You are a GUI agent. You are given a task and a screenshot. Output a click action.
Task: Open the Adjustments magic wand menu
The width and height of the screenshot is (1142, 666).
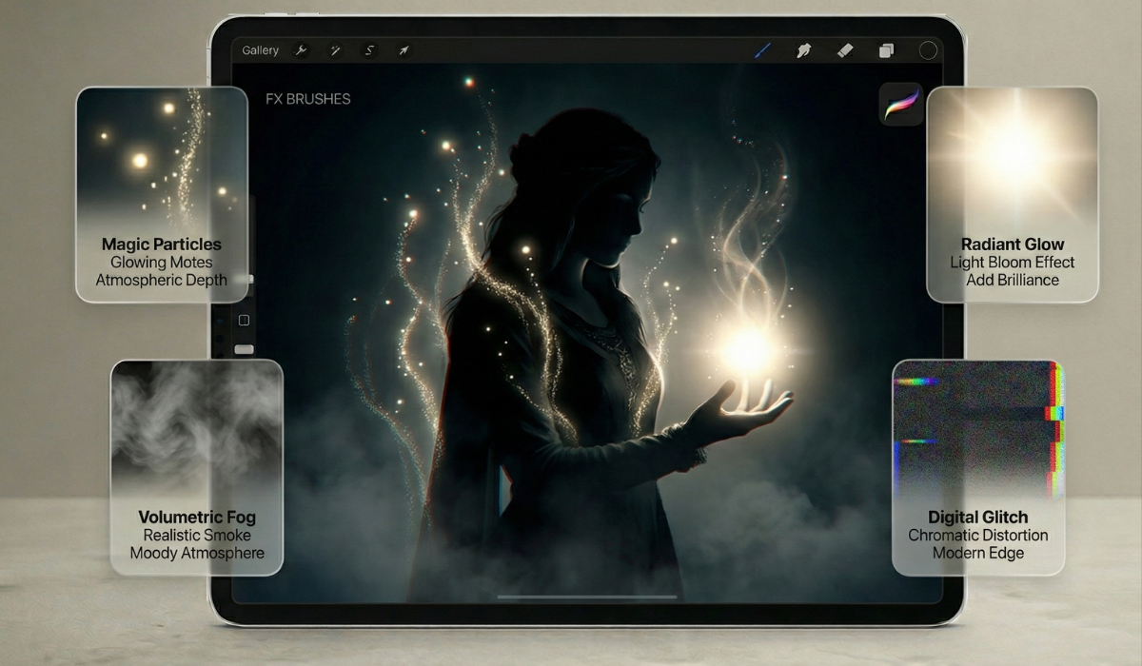335,50
